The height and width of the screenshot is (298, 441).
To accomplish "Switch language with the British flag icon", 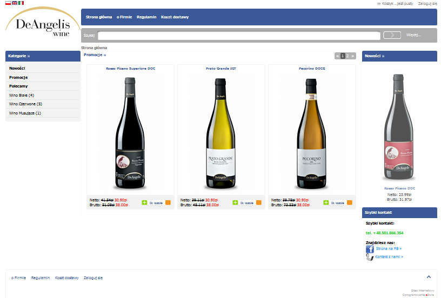I will pyautogui.click(x=15, y=3).
